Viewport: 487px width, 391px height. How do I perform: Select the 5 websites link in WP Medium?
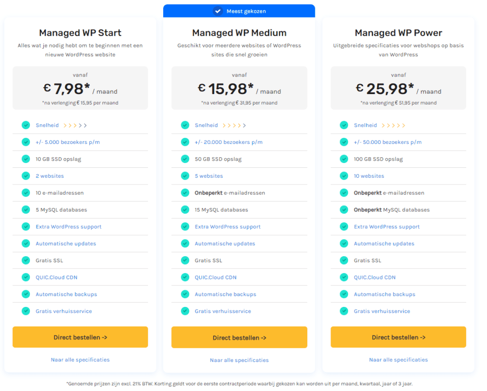(209, 176)
